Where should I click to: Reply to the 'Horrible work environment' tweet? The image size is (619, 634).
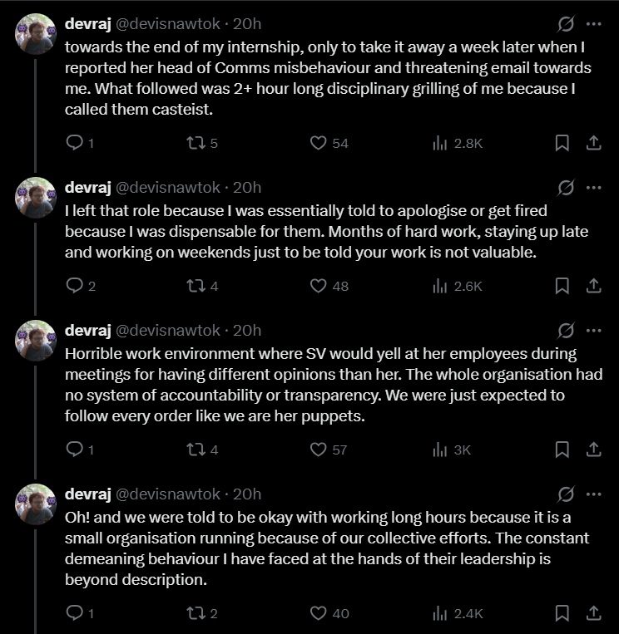click(80, 450)
